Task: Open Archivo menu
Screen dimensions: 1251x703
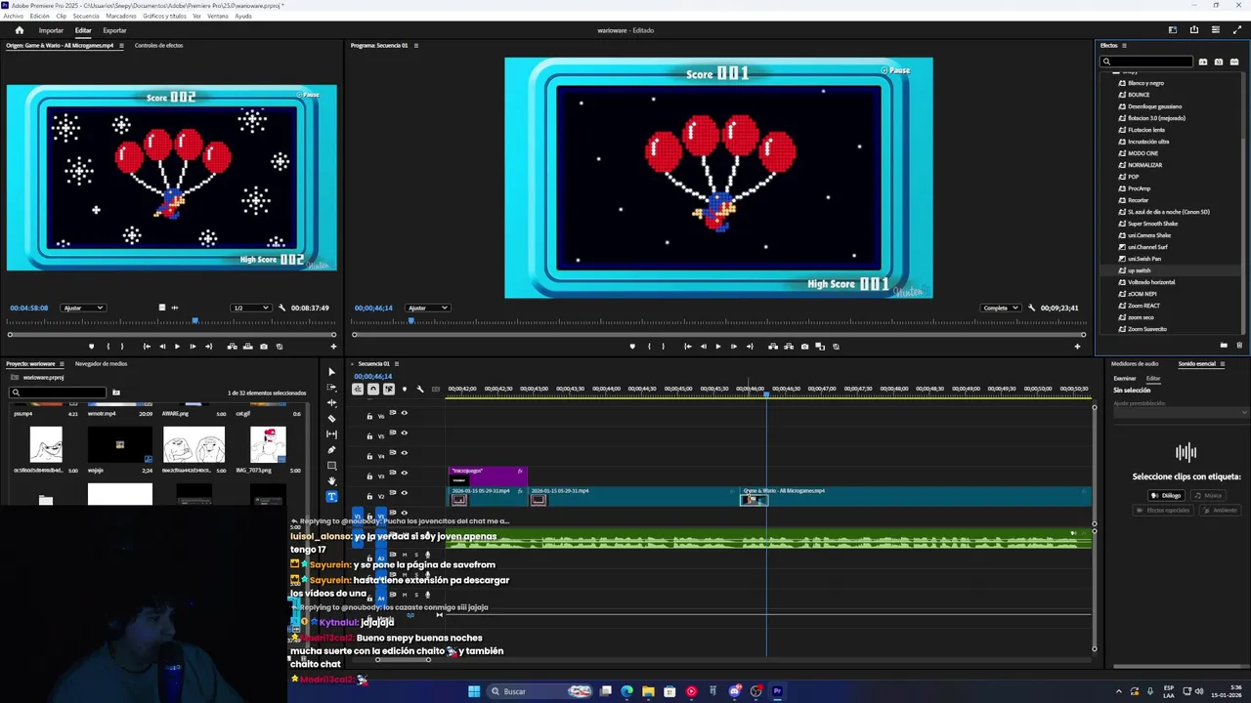Action: [14, 16]
